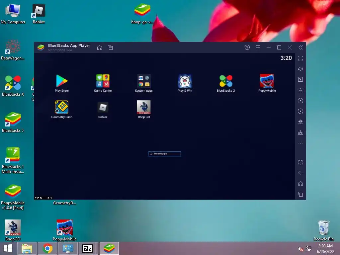The image size is (340, 255).
Task: Click the Android home icon in sidebar
Action: pos(300,184)
